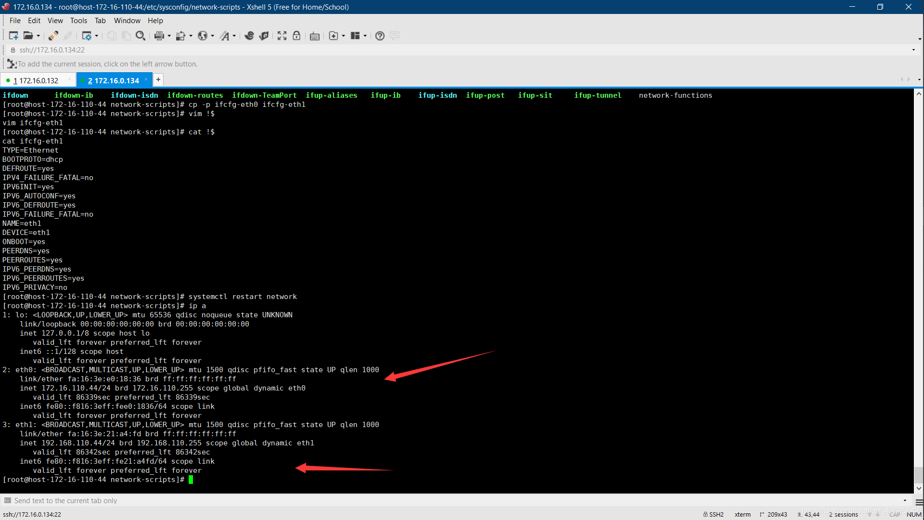Click the speech bubble icon in the toolbar
This screenshot has width=924, height=520.
395,36
